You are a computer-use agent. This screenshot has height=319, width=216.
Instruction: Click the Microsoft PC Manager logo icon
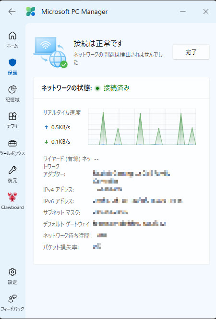tap(31, 12)
